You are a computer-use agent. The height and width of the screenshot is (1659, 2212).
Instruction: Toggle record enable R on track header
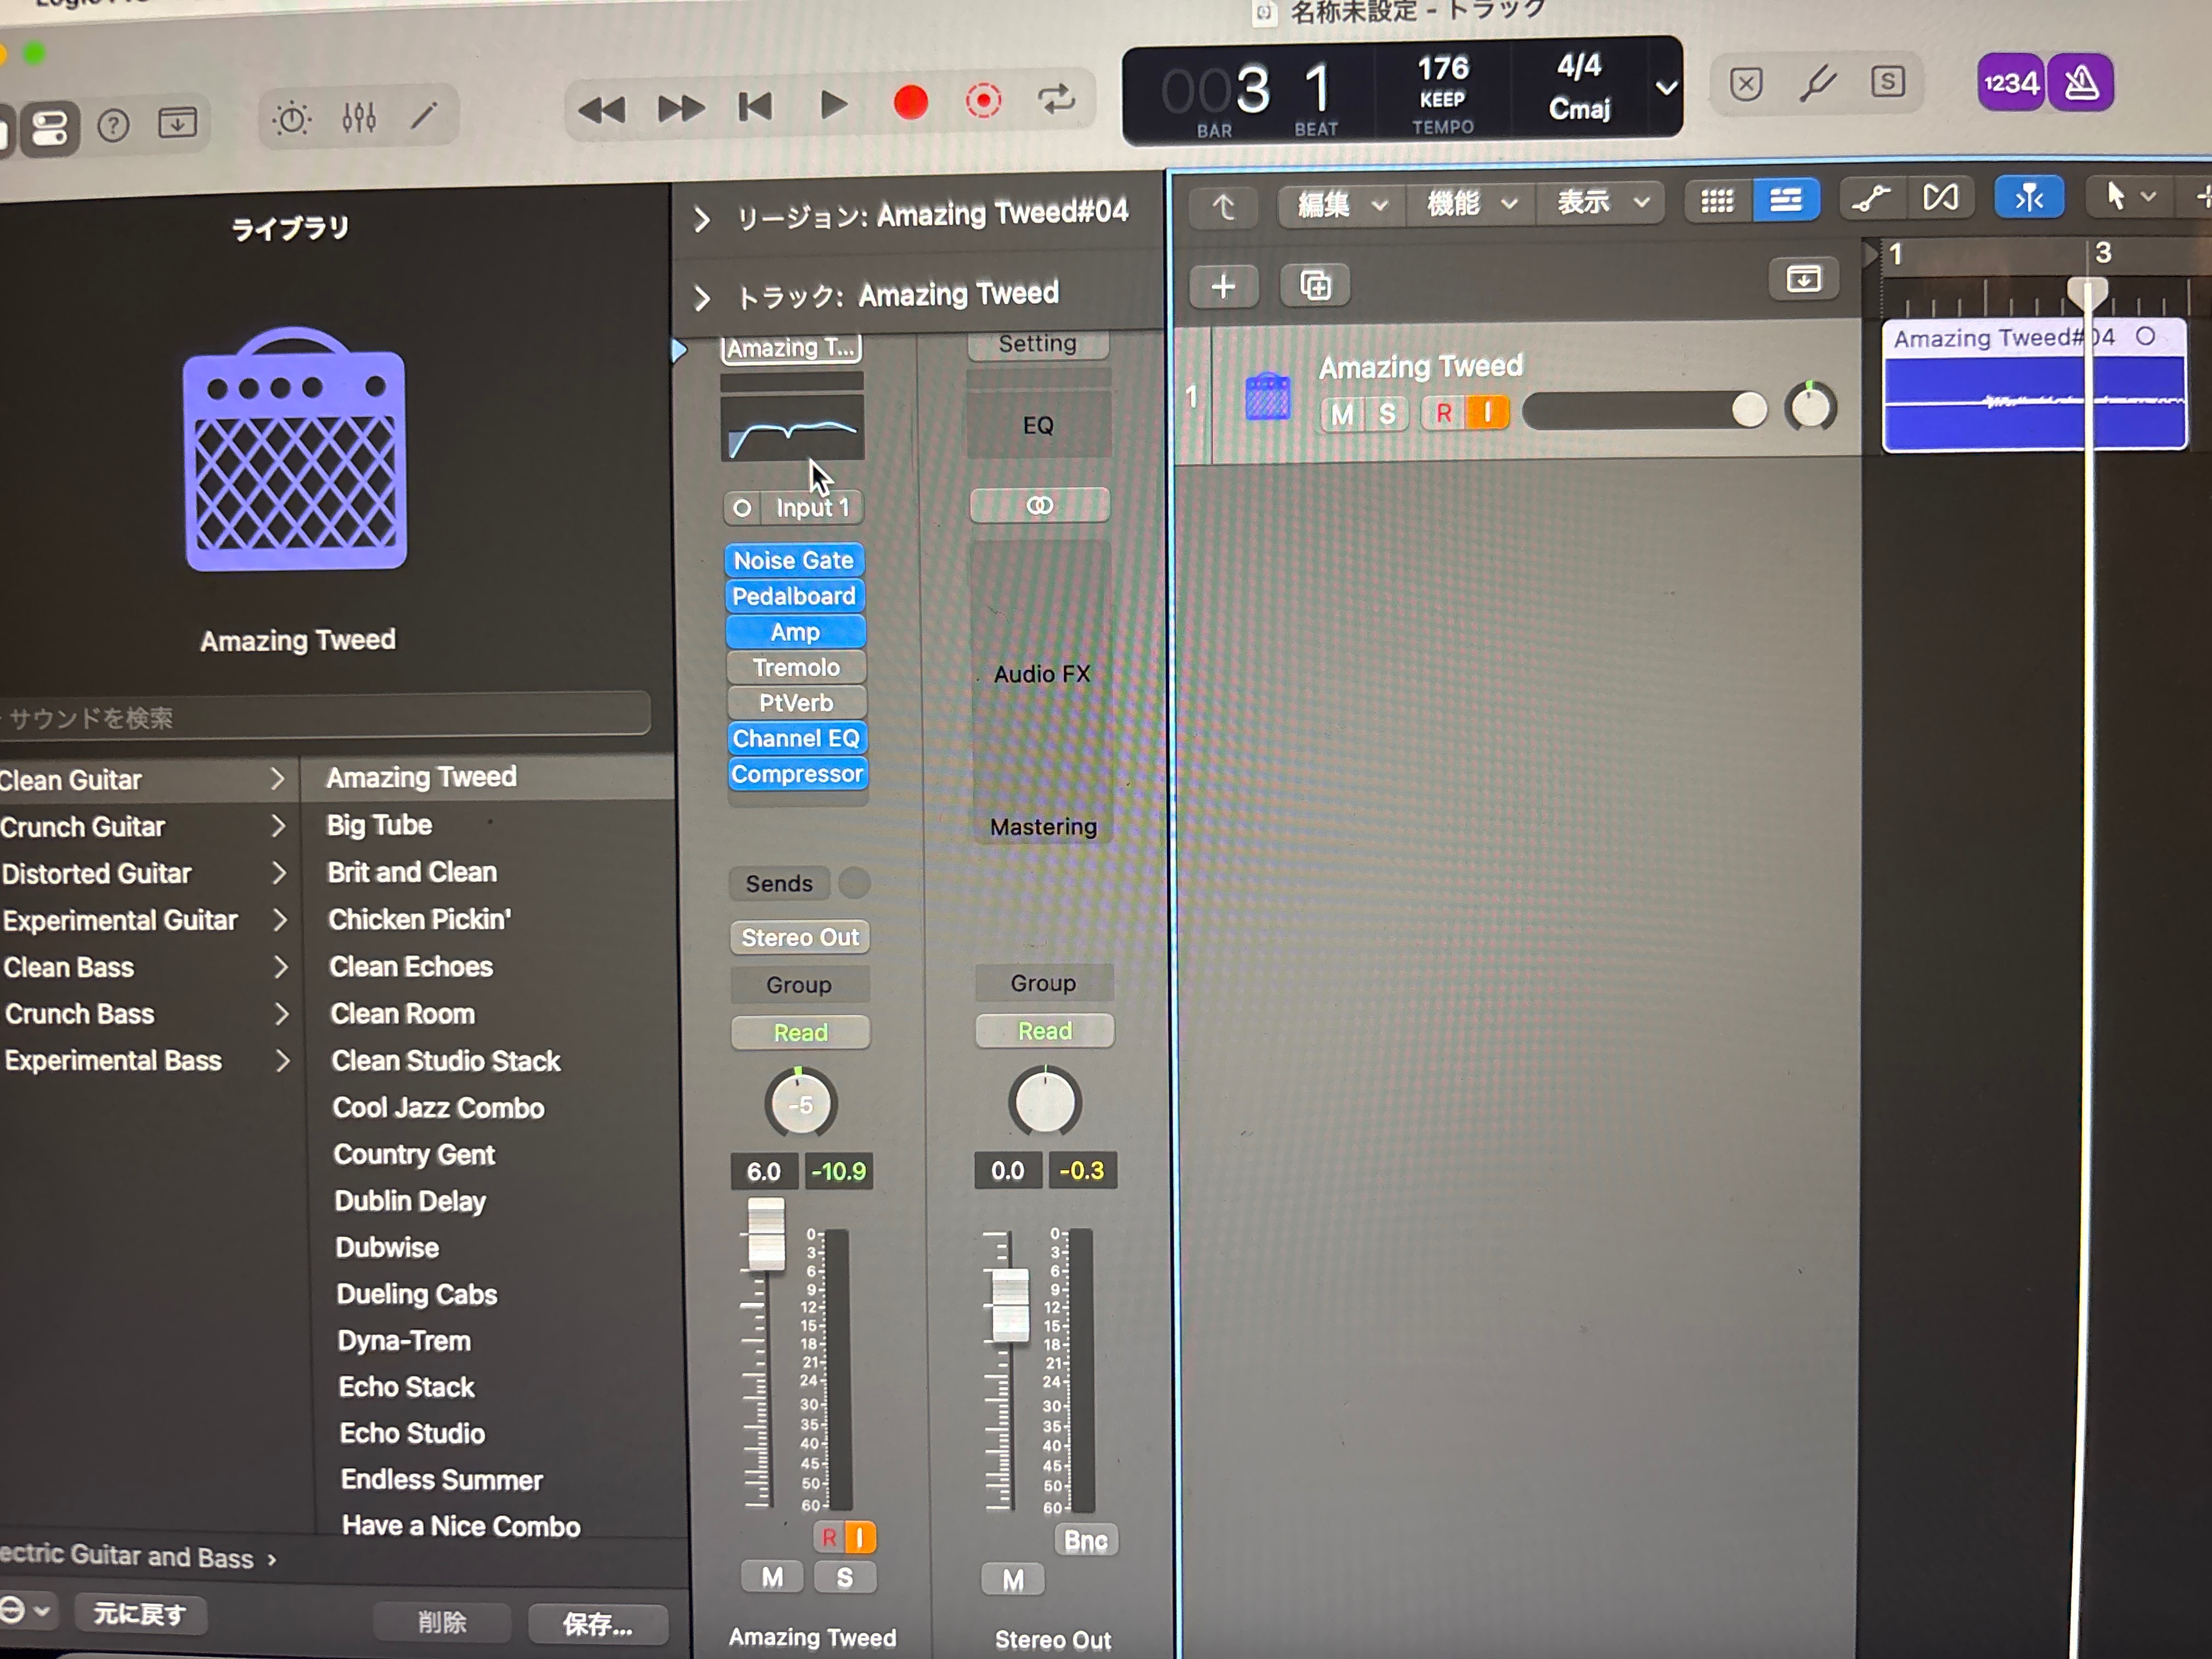[1443, 413]
